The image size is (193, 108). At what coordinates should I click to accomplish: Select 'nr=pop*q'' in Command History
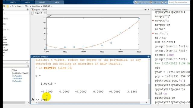pos(162,16)
